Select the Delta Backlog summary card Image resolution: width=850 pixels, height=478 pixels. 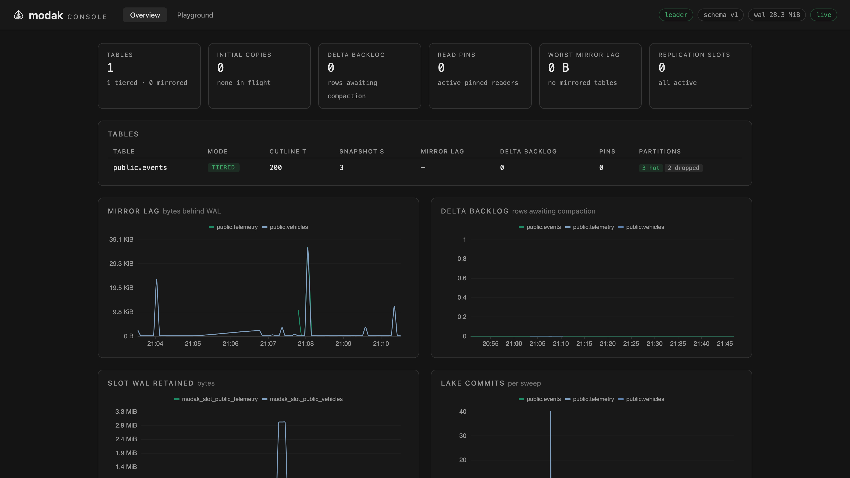click(369, 76)
